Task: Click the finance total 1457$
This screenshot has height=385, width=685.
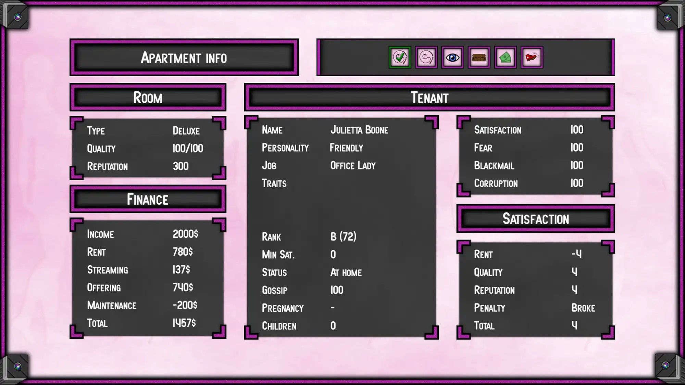Action: (x=184, y=323)
